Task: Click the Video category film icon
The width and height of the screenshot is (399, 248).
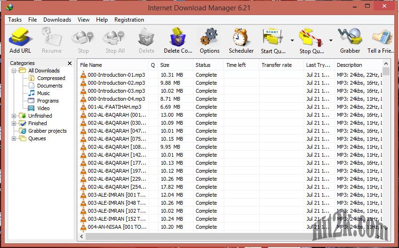Action: 31,108
